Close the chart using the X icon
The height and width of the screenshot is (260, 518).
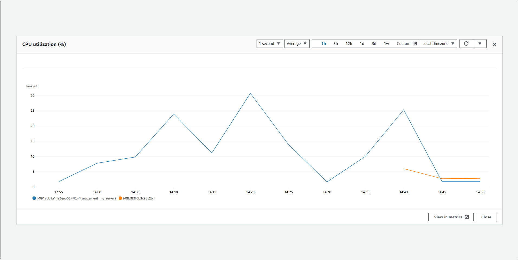[494, 44]
